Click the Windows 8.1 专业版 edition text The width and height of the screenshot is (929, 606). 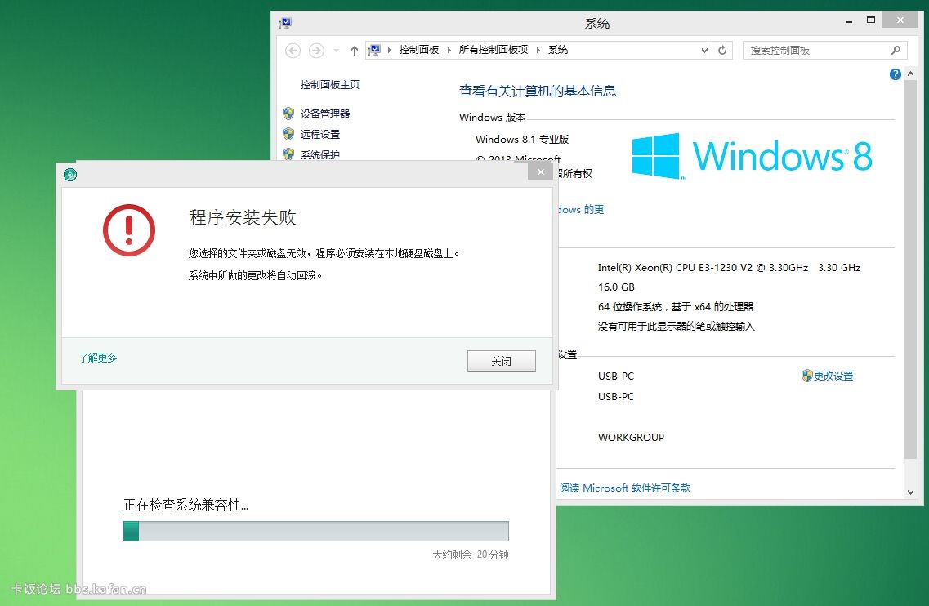522,139
